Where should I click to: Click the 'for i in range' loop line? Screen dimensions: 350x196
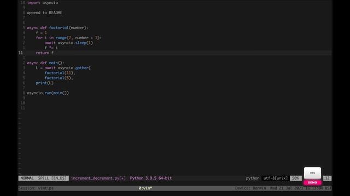click(x=68, y=38)
